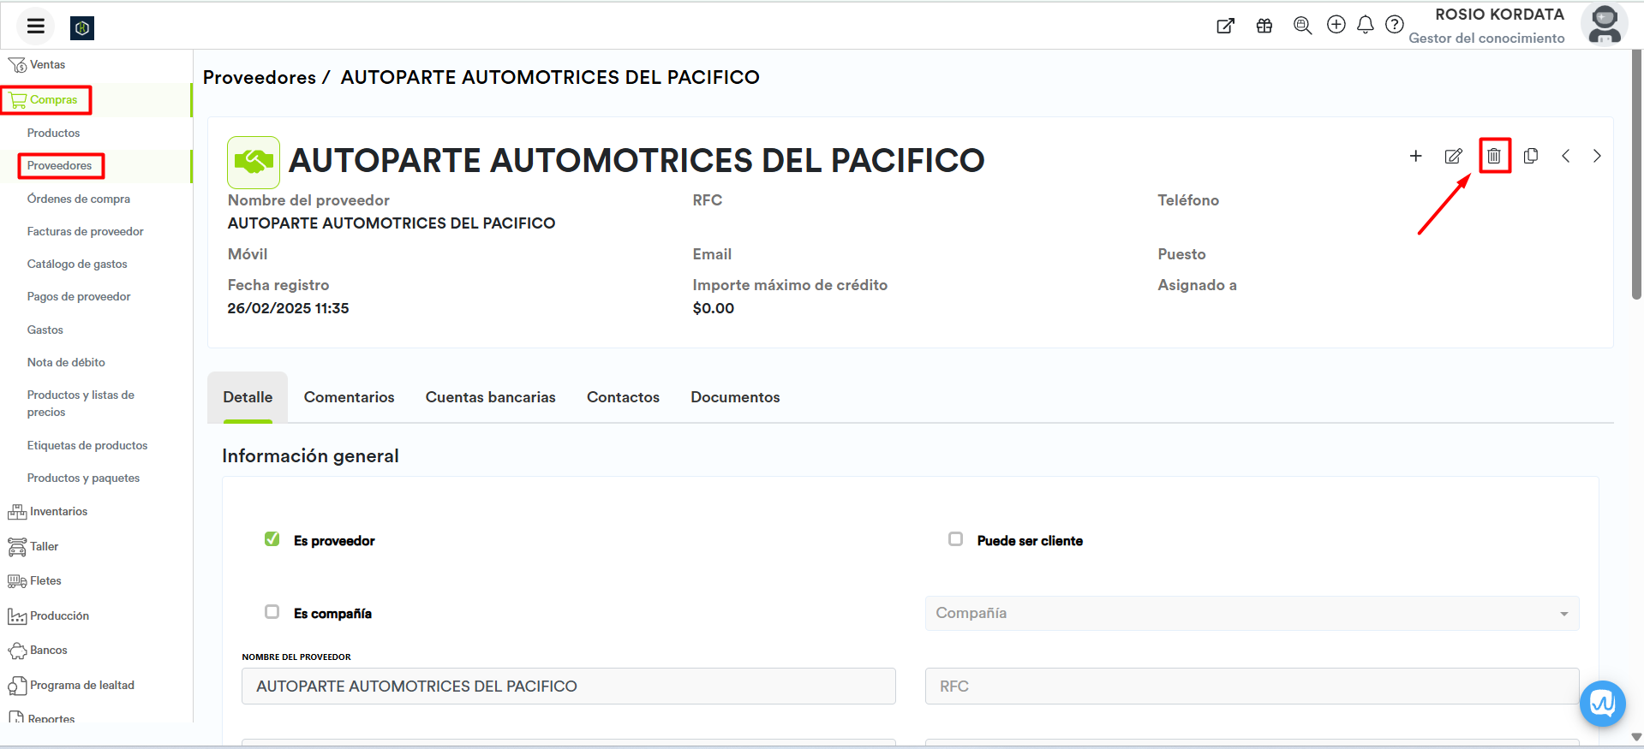Open the notifications bell icon

point(1366,25)
